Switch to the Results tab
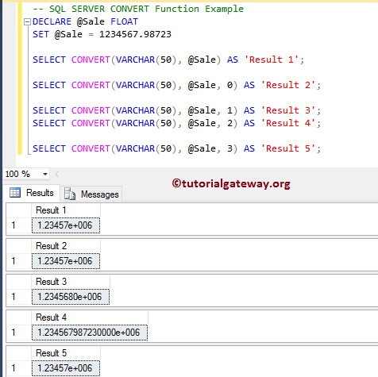Screen dimensions: 378x377 coord(32,193)
